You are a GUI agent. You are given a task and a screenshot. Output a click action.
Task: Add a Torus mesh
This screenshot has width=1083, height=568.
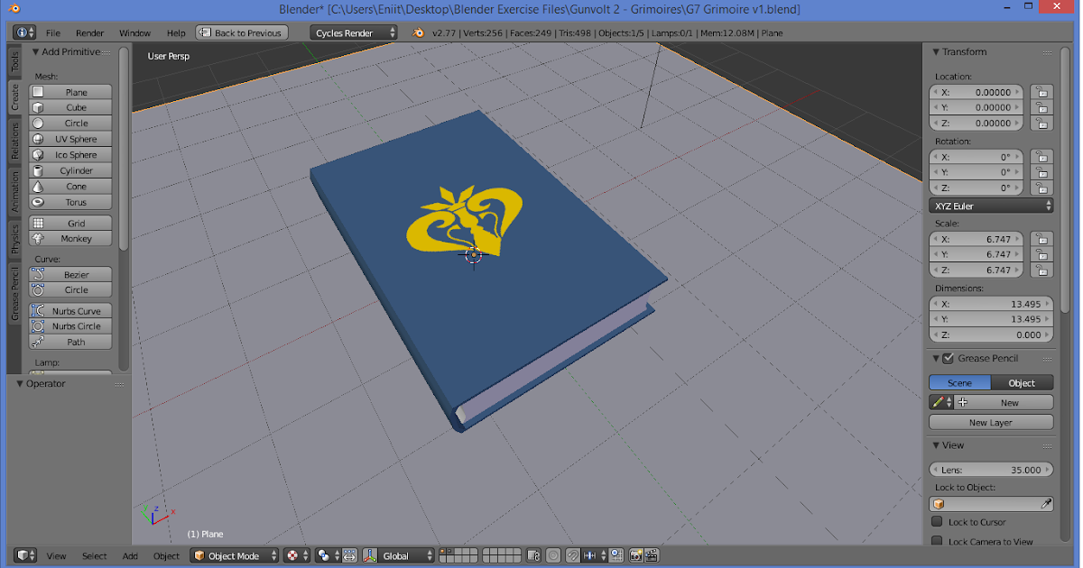pos(69,202)
